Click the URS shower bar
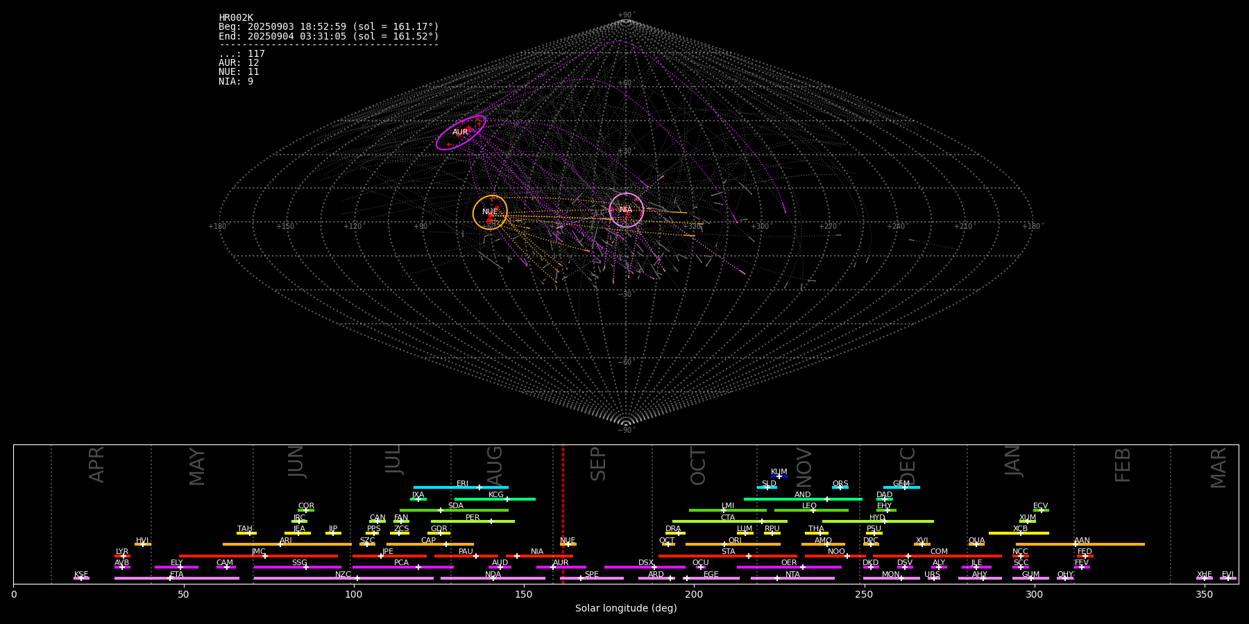 [933, 578]
